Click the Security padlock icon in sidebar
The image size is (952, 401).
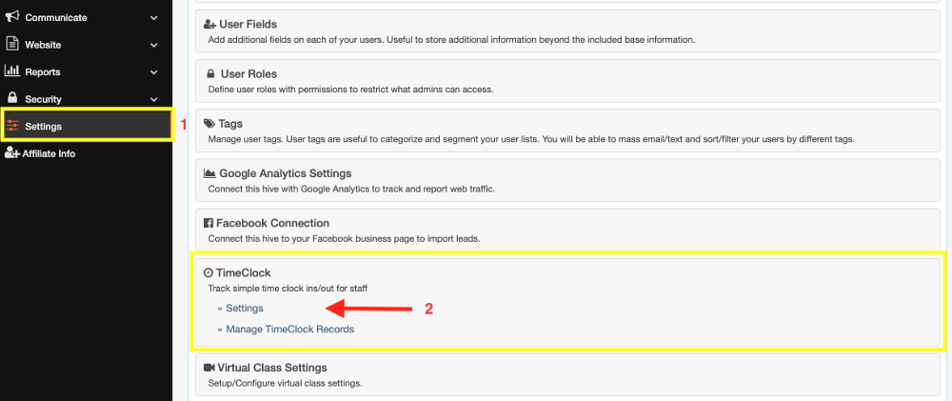[12, 98]
